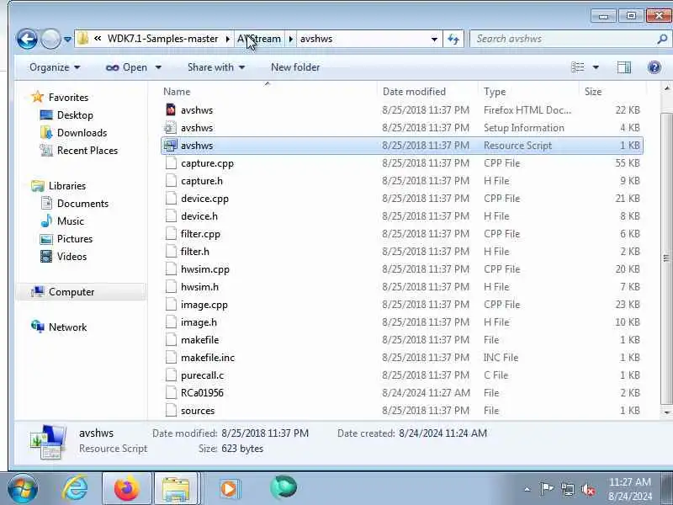Select avshws Firefox HTML Document file icon
Viewport: 673px width, 505px height.
tap(171, 110)
